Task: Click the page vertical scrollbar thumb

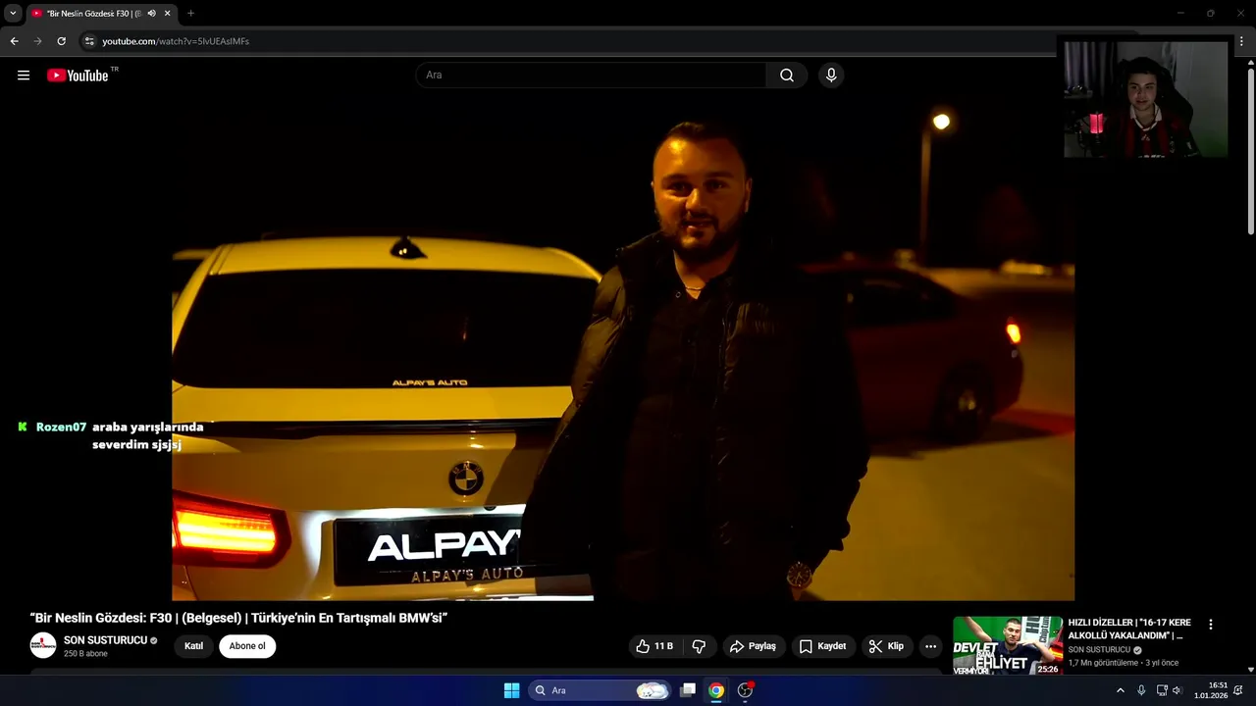Action: (x=1250, y=151)
